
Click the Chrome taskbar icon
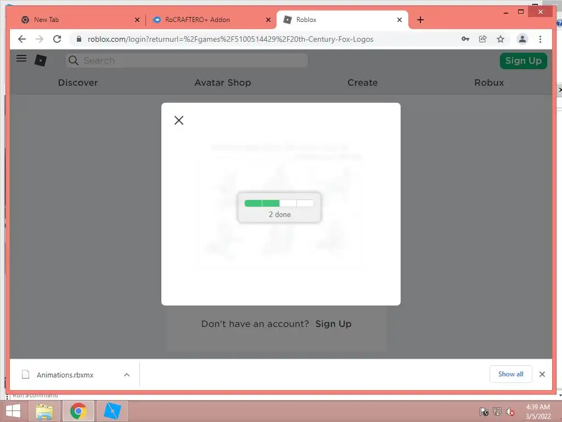(x=78, y=411)
